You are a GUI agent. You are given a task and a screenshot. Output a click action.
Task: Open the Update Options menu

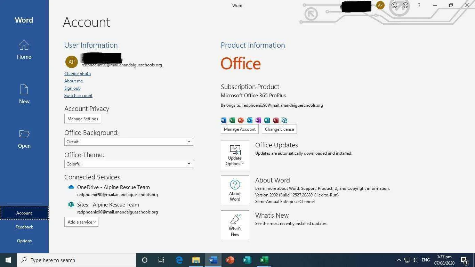pyautogui.click(x=235, y=155)
